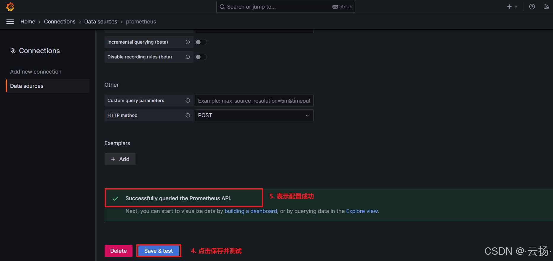
Task: Open the building a dashboard link
Action: pyautogui.click(x=251, y=211)
